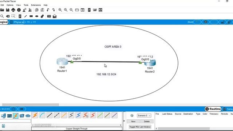Image resolution: width=233 pixels, height=131 pixels.
Task: Select the Place Note tool
Action: (x=20, y=16)
